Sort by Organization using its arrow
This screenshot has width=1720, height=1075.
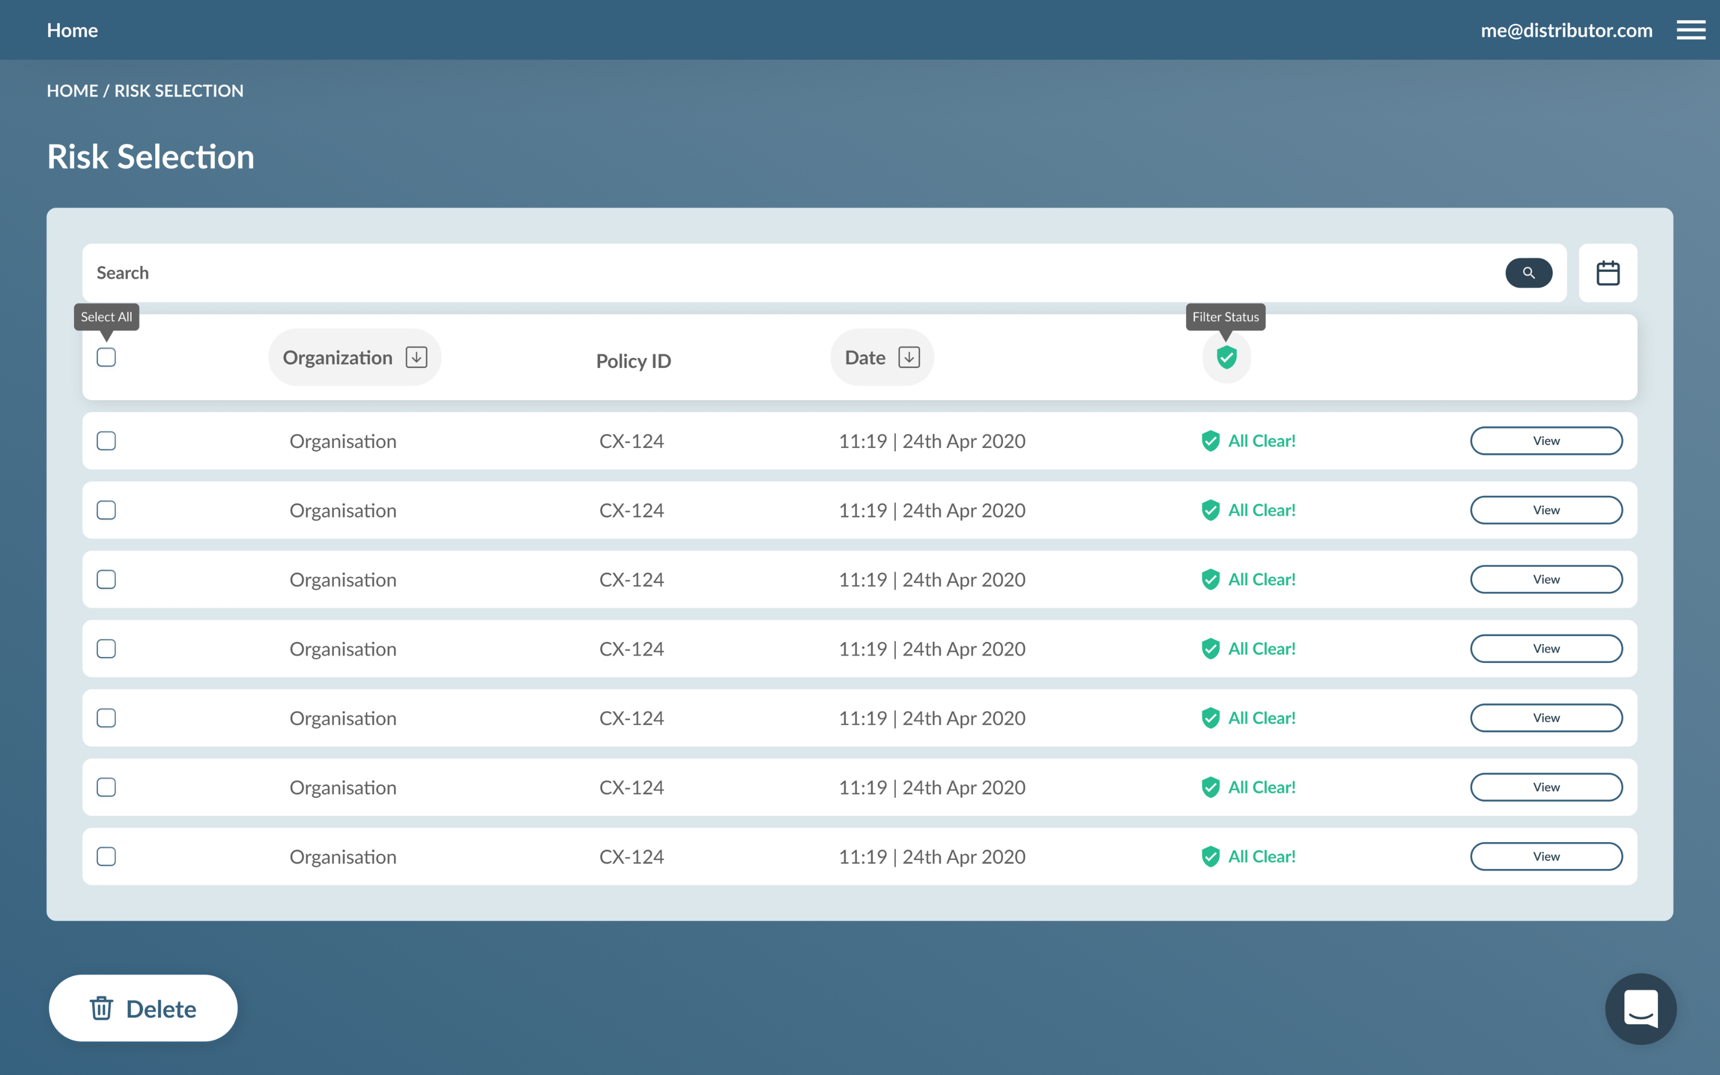tap(416, 357)
